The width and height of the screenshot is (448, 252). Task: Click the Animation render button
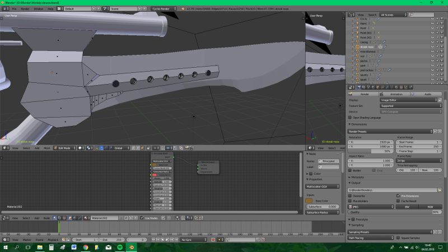(x=394, y=94)
